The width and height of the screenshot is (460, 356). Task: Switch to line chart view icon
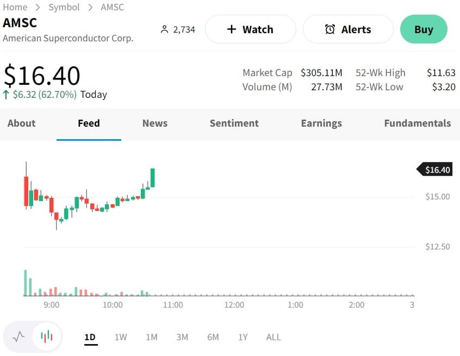pos(19,336)
